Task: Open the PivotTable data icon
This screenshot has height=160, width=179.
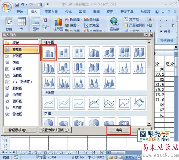Action: pyautogui.click(x=9, y=24)
